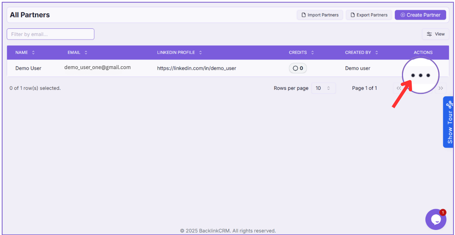Focus the Filter by email field
This screenshot has width=455, height=235.
(x=51, y=34)
